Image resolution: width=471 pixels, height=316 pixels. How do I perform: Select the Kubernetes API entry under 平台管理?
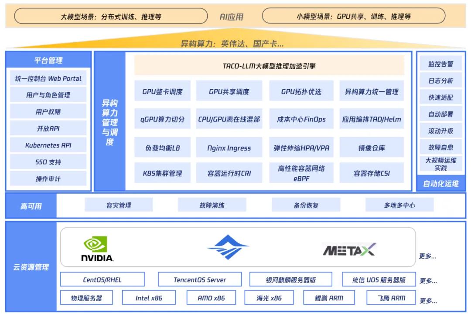(x=48, y=145)
